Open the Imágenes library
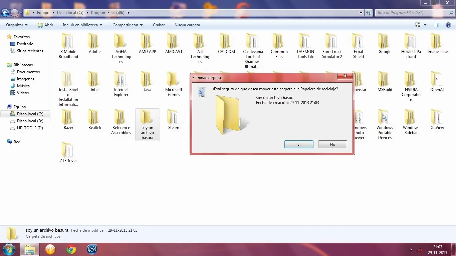Screen dimensions: 456x256 click(x=25, y=79)
